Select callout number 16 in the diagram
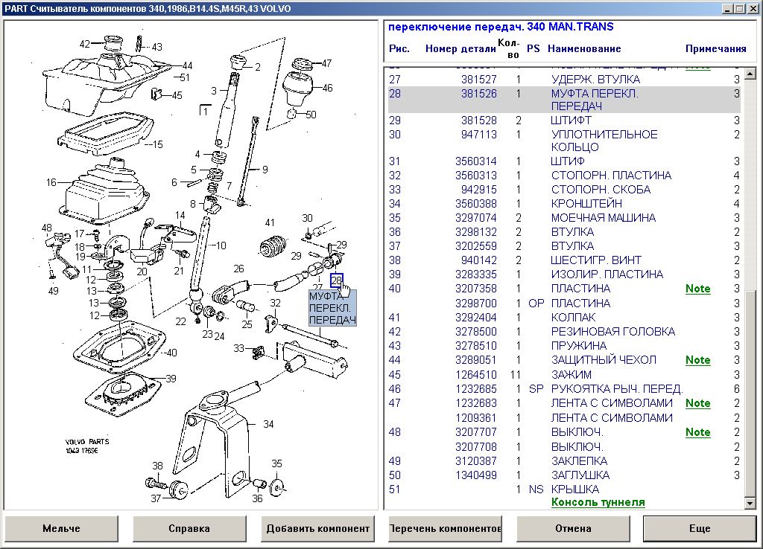This screenshot has height=549, width=763. click(x=51, y=182)
